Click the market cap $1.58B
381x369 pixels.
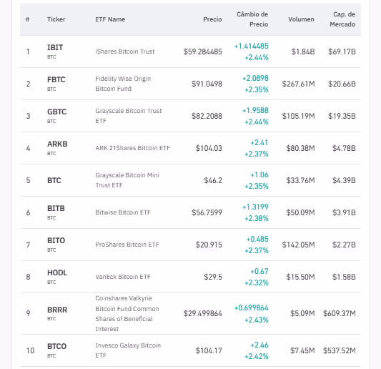[344, 277]
